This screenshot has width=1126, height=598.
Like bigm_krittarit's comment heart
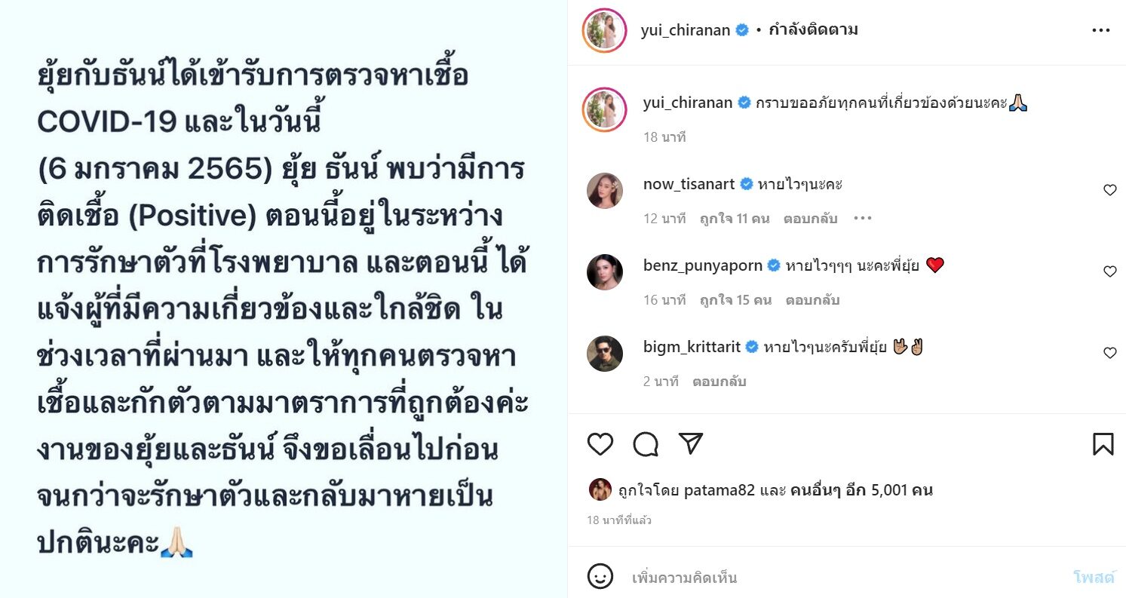click(1110, 353)
